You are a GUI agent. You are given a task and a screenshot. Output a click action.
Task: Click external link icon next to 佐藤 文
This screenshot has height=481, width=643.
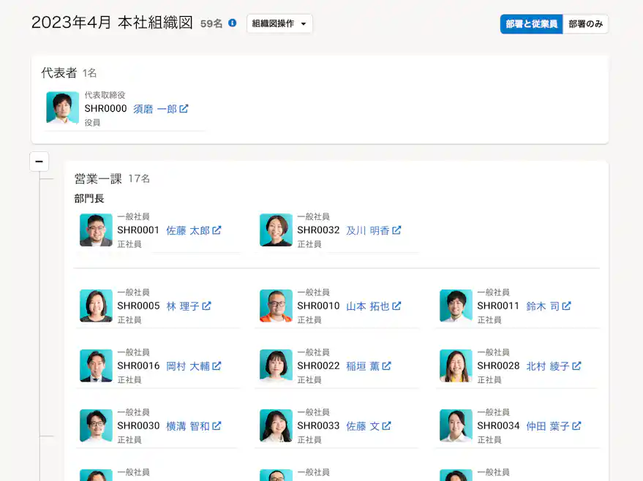pyautogui.click(x=387, y=426)
